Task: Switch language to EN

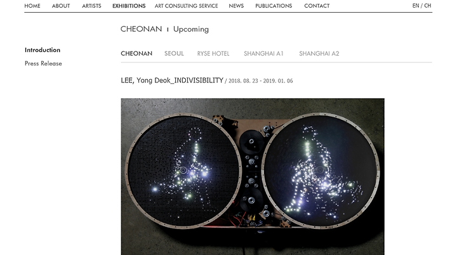Action: [416, 6]
